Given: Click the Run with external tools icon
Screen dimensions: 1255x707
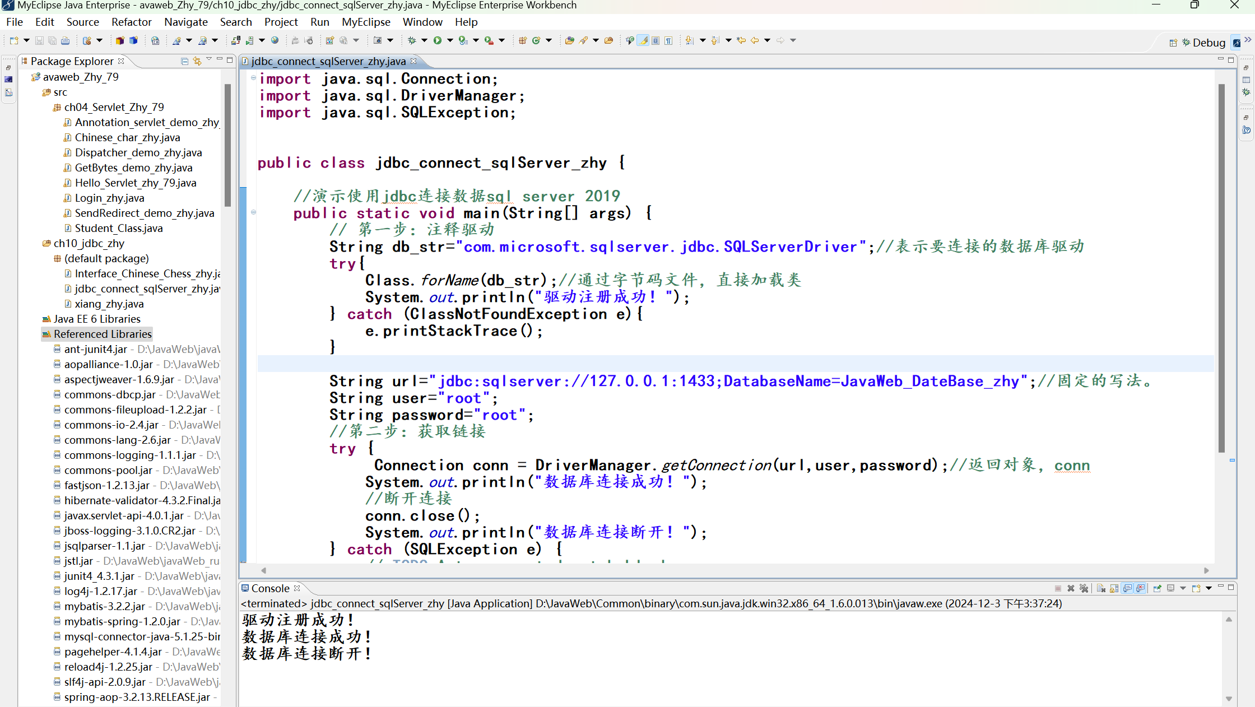Looking at the screenshot, I should (489, 40).
